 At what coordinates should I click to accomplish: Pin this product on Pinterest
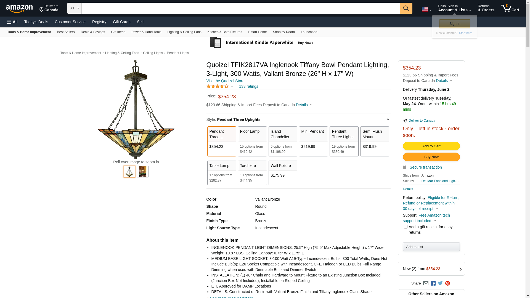447,283
